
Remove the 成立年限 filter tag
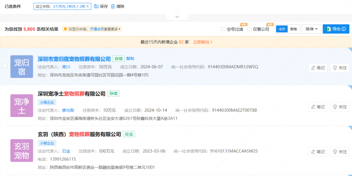(87, 7)
